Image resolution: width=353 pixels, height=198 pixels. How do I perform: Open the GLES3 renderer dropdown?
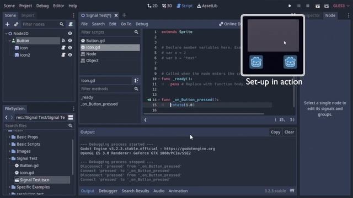click(341, 6)
